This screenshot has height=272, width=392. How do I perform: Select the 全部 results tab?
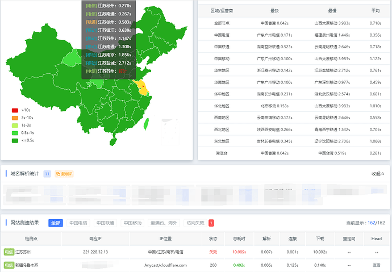tap(56, 223)
